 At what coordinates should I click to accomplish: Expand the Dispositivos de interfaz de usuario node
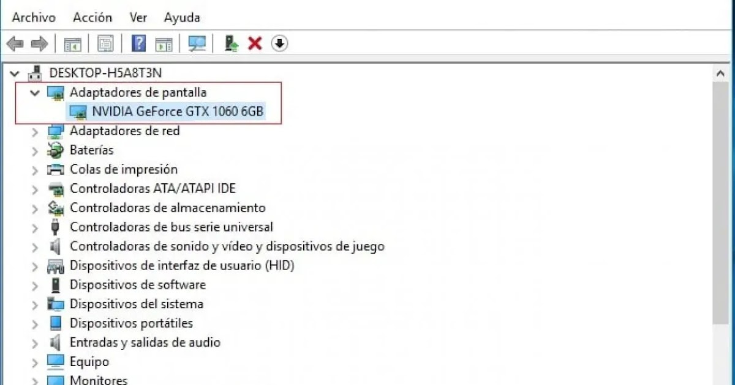pos(35,266)
